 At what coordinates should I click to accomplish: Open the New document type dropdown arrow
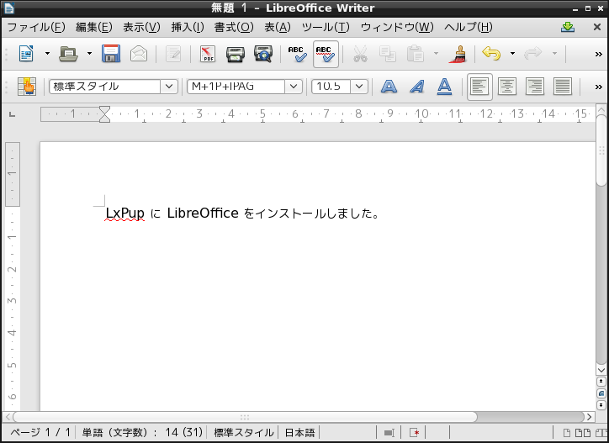47,54
